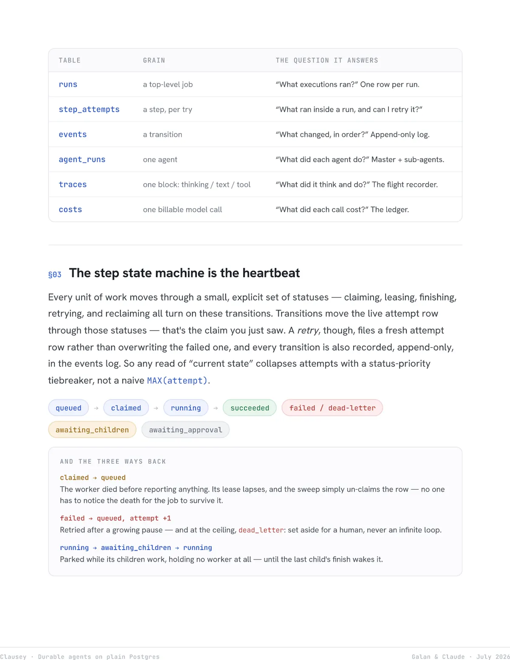Viewport: 510px width, 660px height.
Task: Click the events table name
Action: [73, 135]
